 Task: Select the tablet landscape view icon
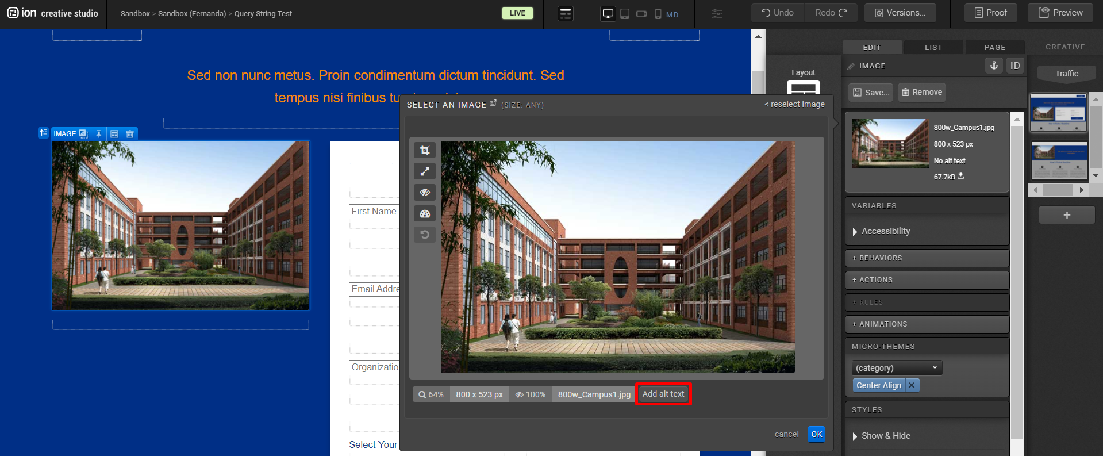click(x=641, y=14)
